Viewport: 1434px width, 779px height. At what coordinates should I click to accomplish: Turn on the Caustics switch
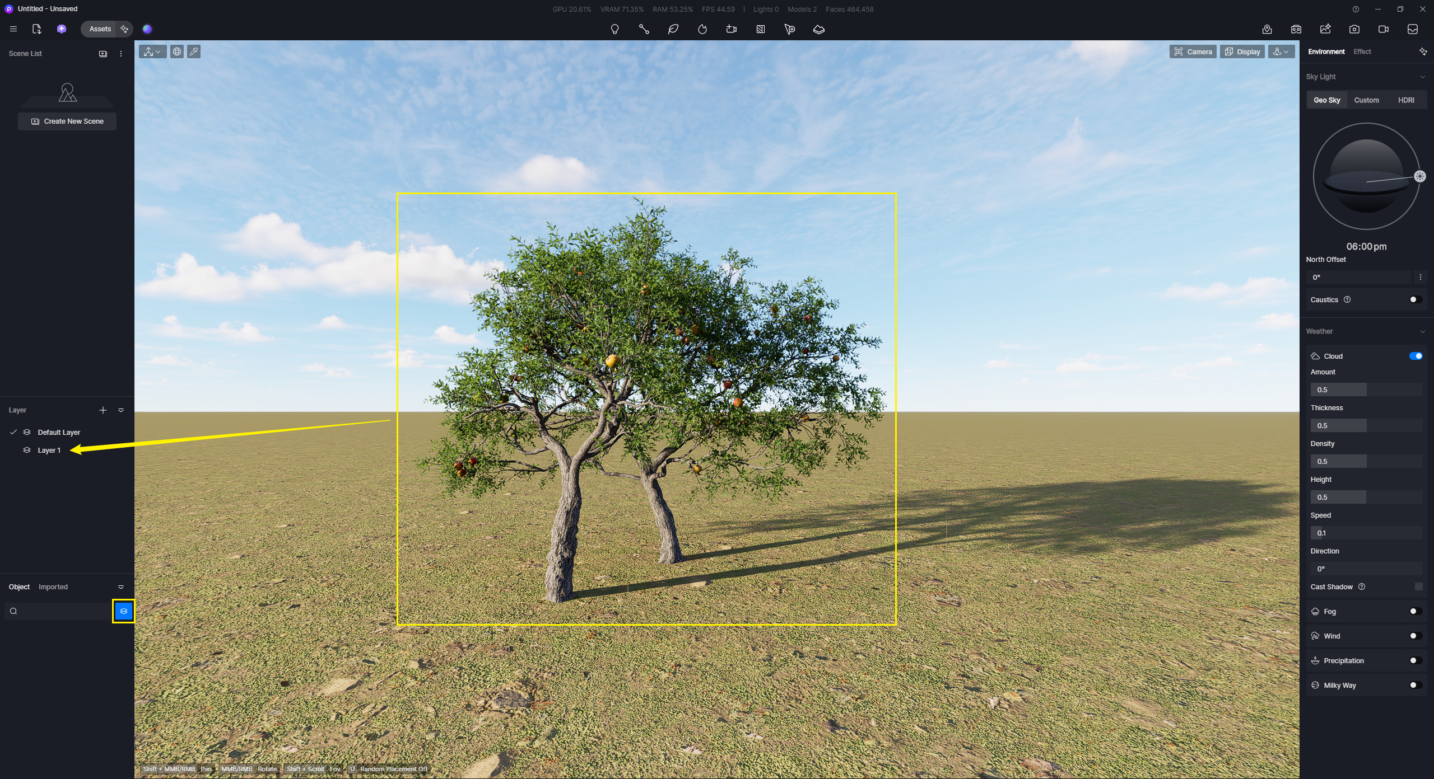point(1416,299)
